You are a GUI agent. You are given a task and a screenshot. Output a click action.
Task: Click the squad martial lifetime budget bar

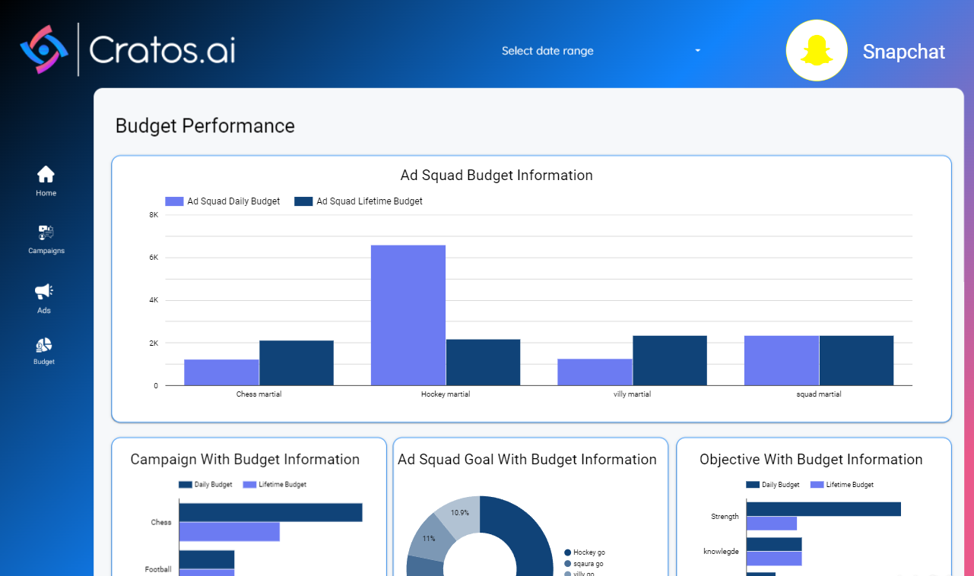[857, 361]
